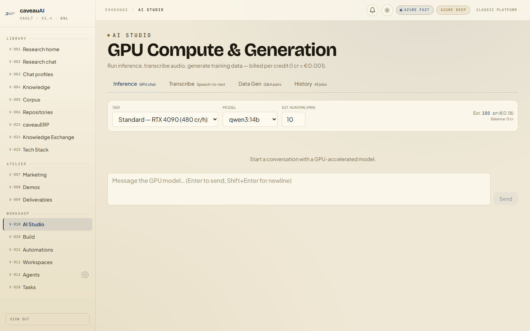Toggle light/dark theme sun icon
The width and height of the screenshot is (530, 331).
click(x=387, y=10)
